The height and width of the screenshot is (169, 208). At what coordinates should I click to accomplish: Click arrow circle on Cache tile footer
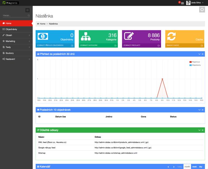pyautogui.click(x=202, y=45)
